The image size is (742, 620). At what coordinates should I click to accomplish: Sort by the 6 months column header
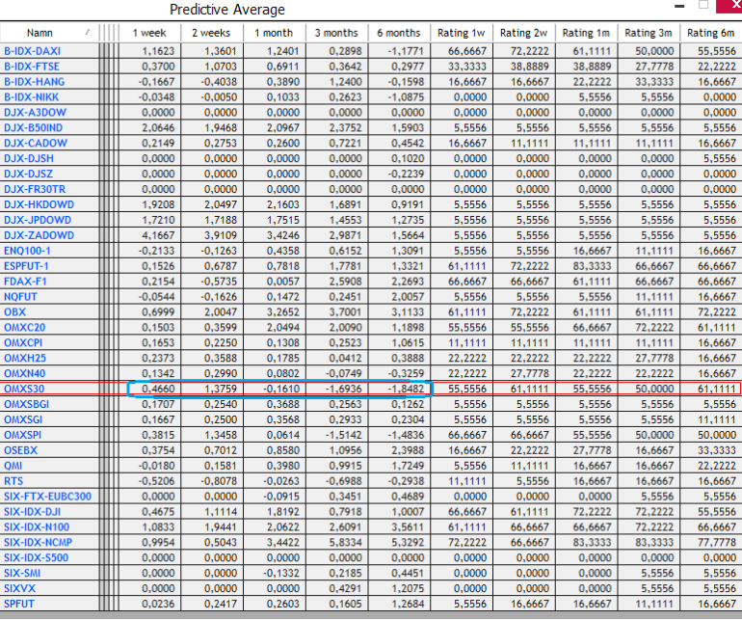click(399, 33)
